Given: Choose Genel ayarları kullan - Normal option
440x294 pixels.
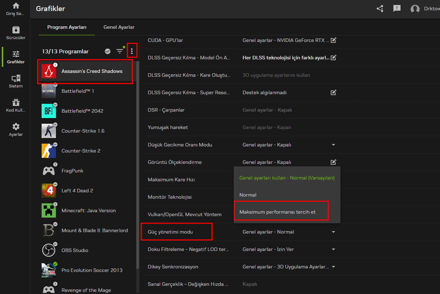Looking at the screenshot, I should coord(287,178).
